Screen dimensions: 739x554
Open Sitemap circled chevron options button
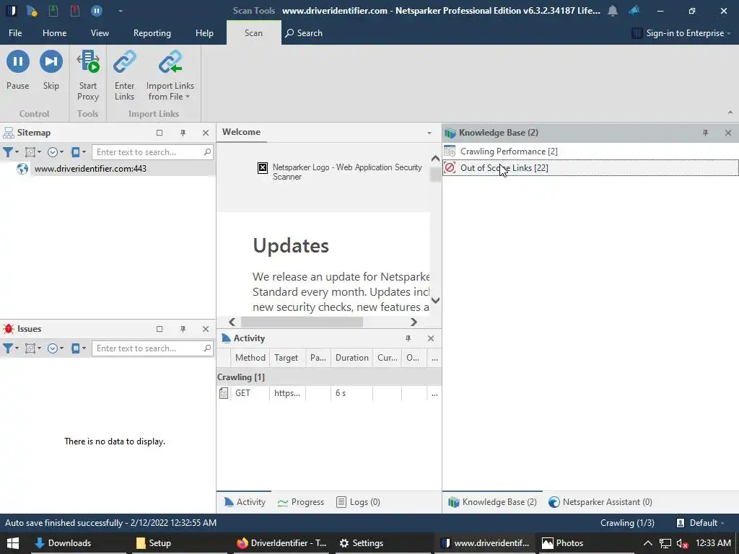point(53,152)
